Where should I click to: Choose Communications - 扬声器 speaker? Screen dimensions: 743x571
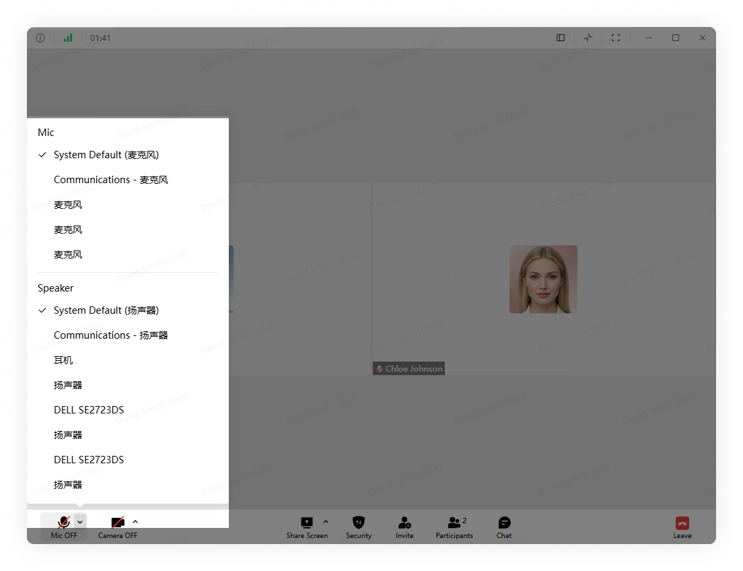(128, 335)
